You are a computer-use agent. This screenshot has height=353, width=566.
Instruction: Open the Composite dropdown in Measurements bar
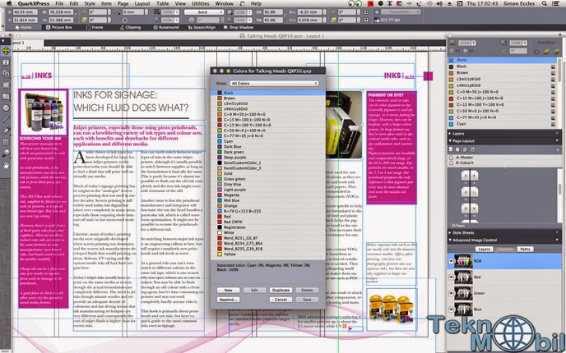(x=401, y=11)
